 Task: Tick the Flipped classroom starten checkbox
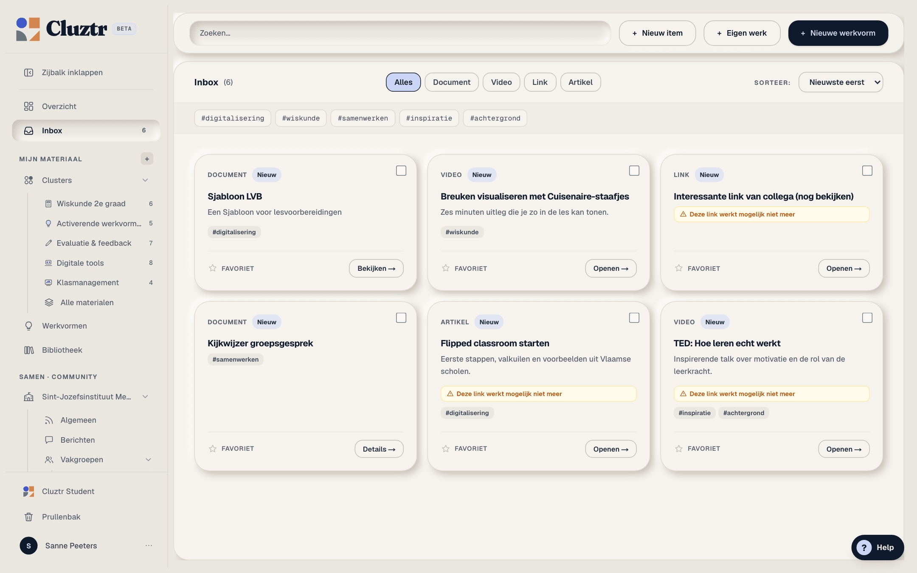click(x=634, y=318)
